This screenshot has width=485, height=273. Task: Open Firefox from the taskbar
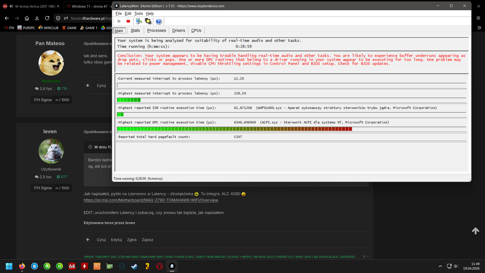click(x=22, y=266)
